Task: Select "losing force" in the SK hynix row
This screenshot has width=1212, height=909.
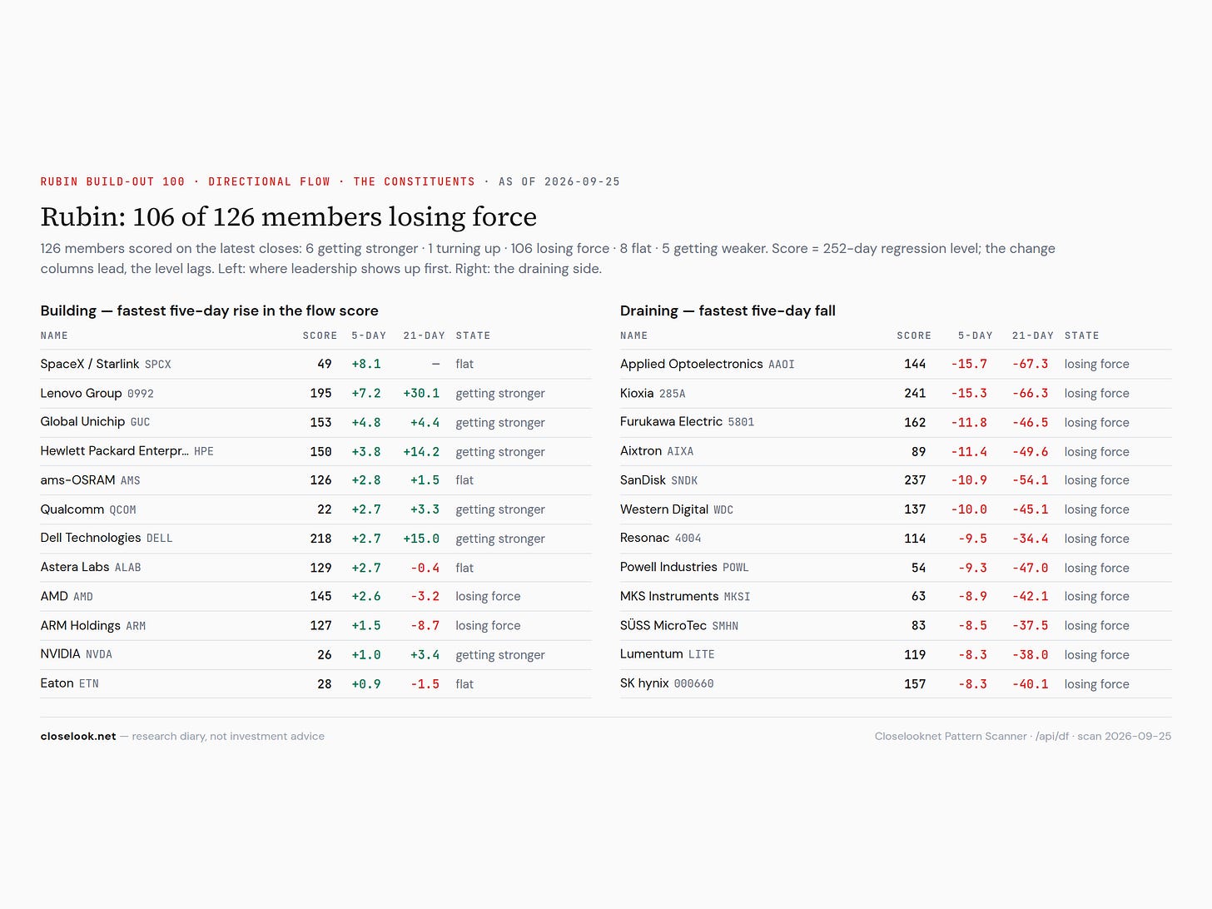Action: [x=1097, y=684]
